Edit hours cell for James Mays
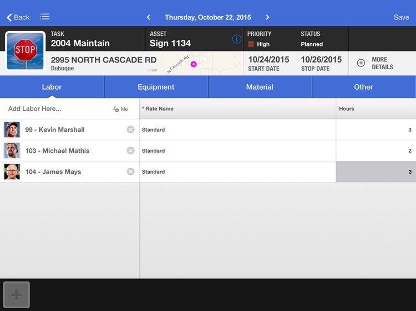 tap(376, 172)
